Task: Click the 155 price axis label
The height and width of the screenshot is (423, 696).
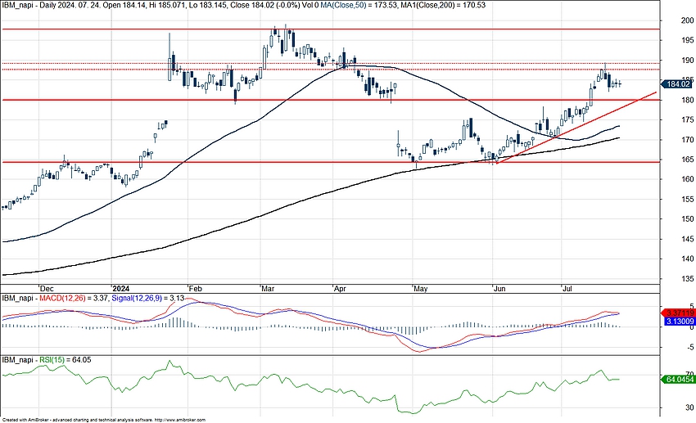Action: [688, 200]
